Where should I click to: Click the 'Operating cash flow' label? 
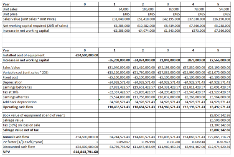[18, 107]
